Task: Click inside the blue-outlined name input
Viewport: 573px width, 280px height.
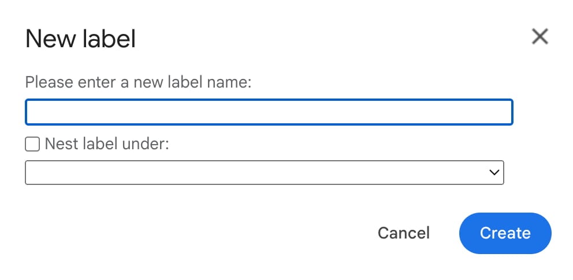Action: click(269, 112)
